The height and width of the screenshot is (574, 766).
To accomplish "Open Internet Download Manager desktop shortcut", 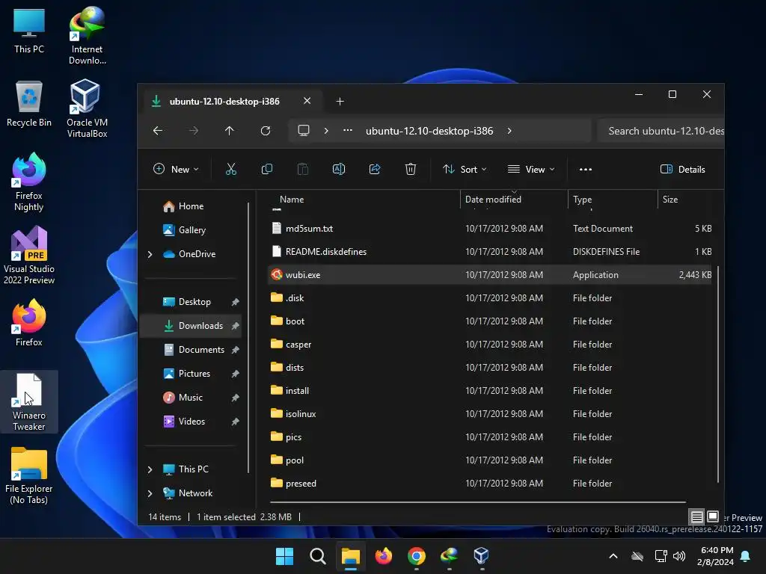I will coord(87,35).
